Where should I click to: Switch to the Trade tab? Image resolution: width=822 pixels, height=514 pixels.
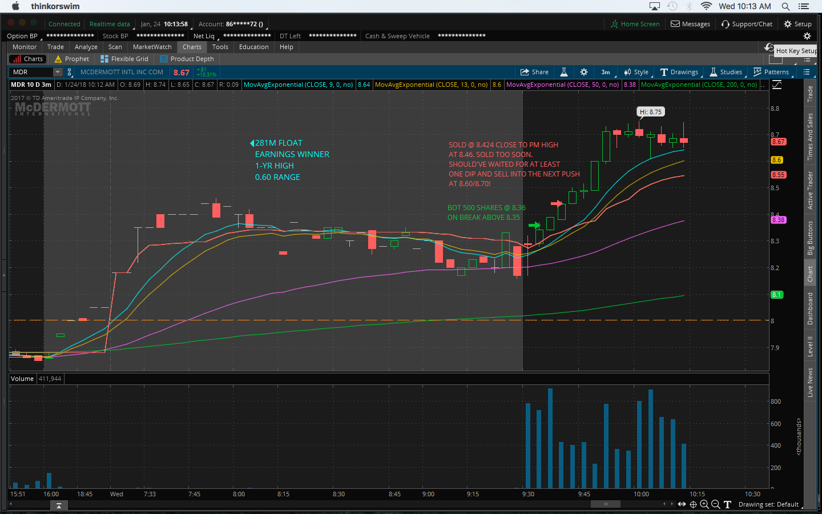pos(55,47)
